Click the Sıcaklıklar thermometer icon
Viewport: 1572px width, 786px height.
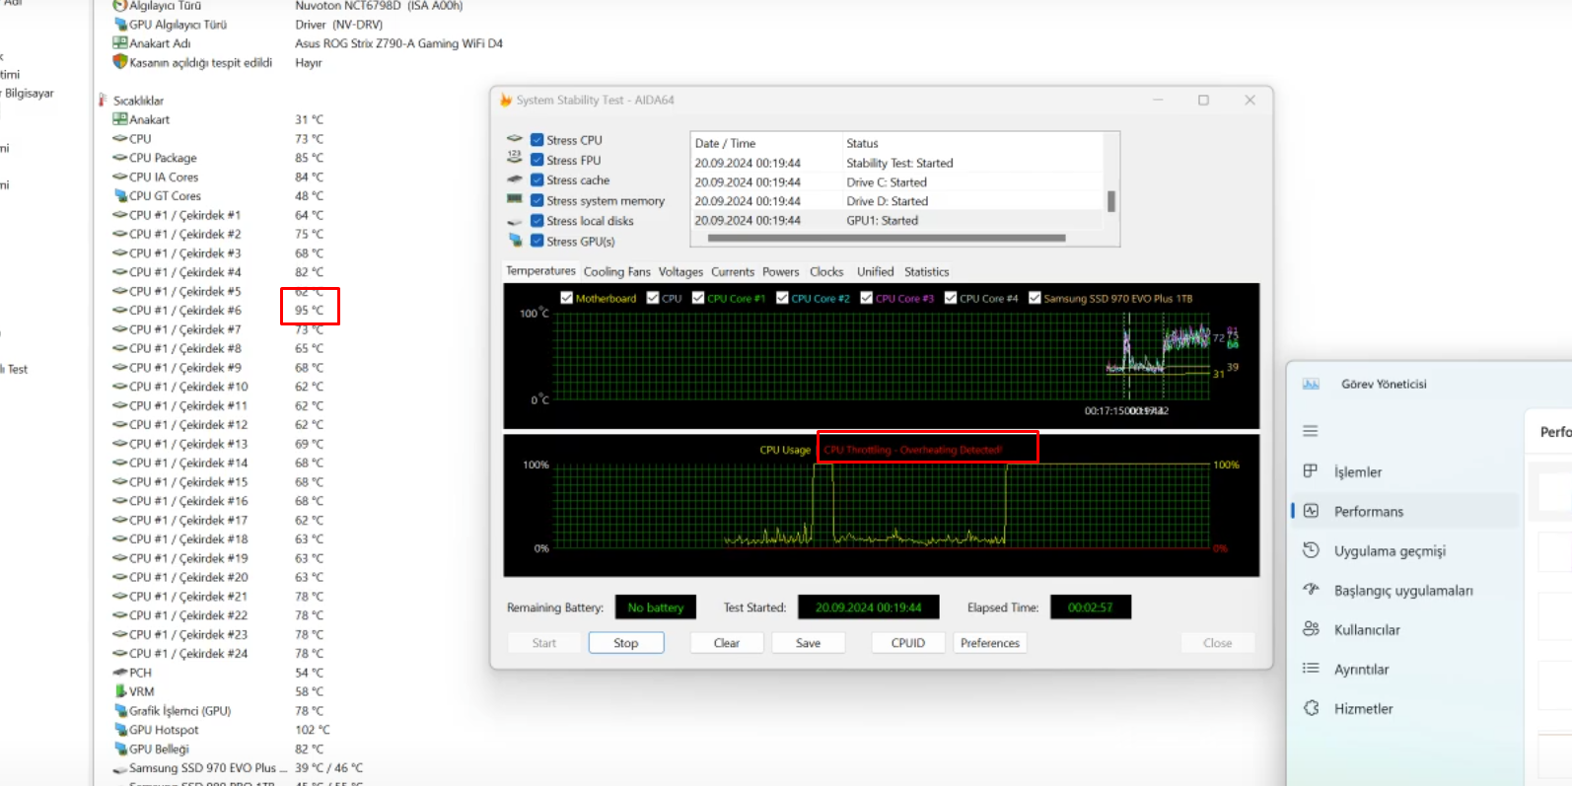(103, 100)
